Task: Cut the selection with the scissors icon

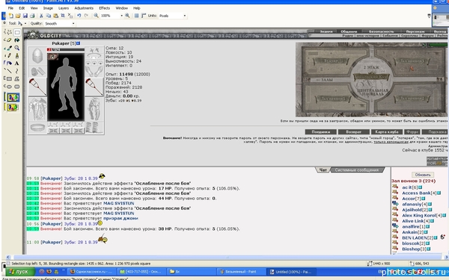Action: tap(41, 16)
